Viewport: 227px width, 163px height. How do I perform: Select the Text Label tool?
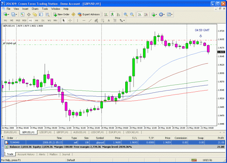(115, 21)
